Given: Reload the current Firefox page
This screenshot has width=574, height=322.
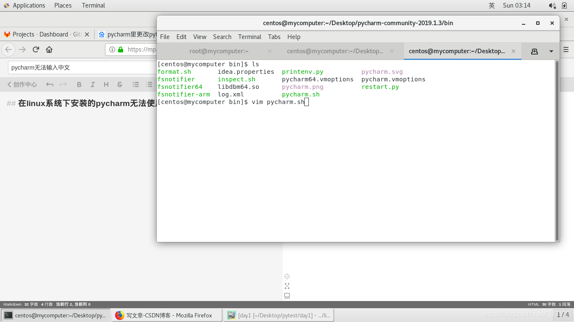Looking at the screenshot, I should pos(36,49).
